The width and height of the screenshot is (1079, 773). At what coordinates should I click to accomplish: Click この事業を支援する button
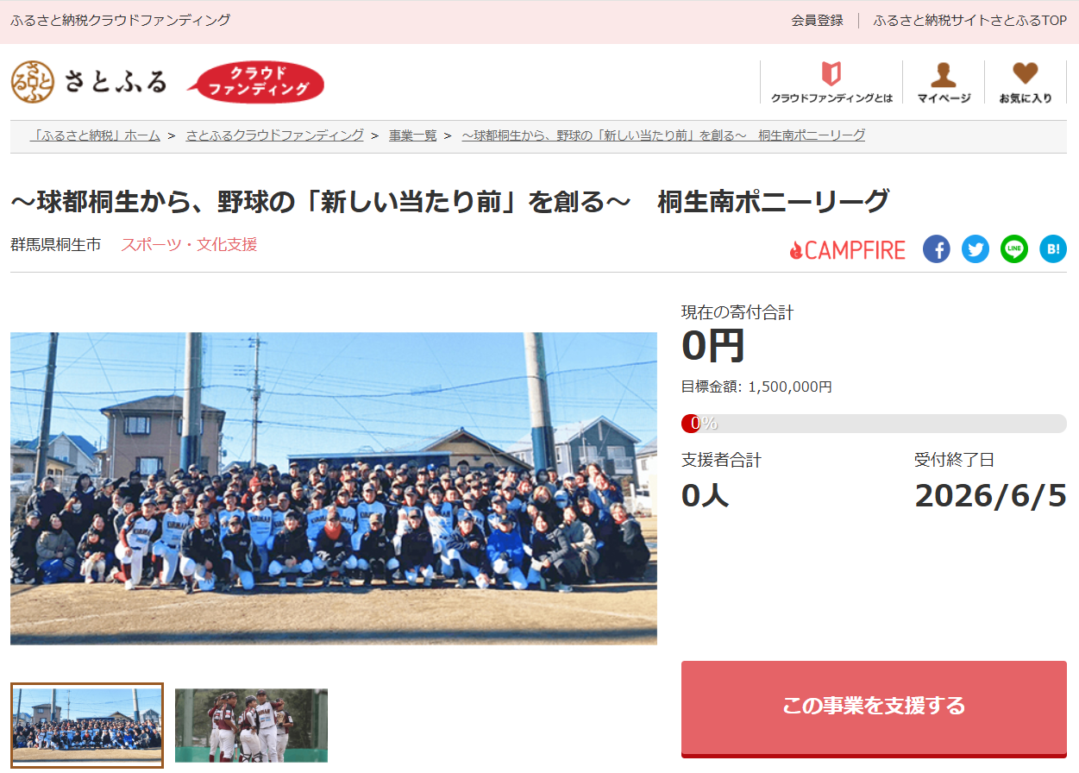pyautogui.click(x=874, y=707)
